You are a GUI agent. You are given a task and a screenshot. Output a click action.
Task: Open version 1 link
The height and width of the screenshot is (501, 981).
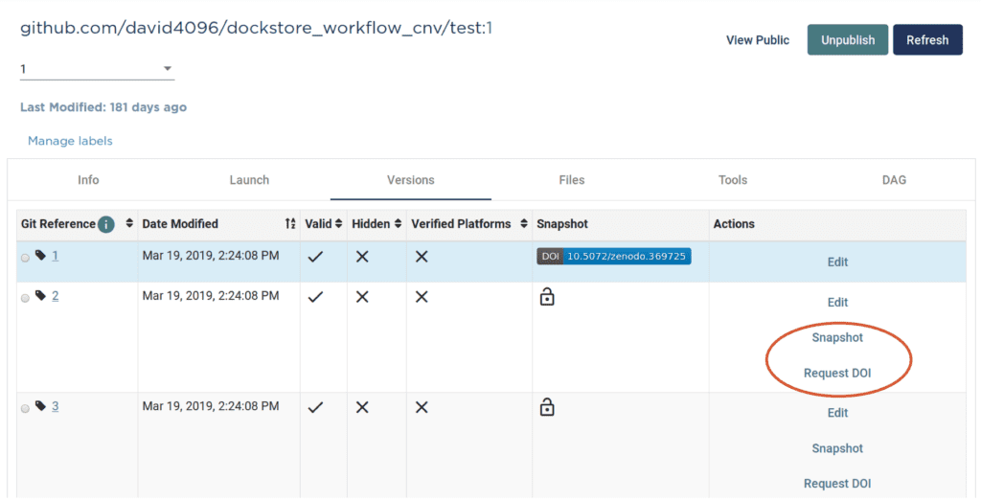55,255
